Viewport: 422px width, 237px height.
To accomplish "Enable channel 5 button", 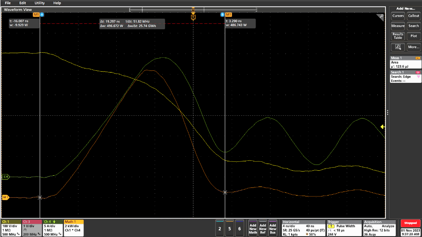I will tap(230, 228).
